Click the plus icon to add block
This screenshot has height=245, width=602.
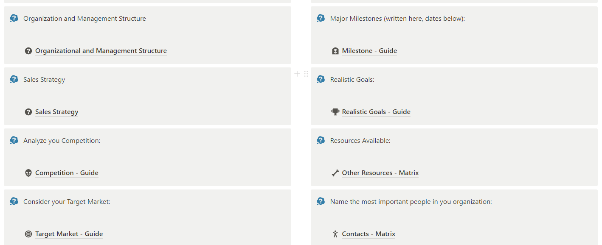point(297,74)
